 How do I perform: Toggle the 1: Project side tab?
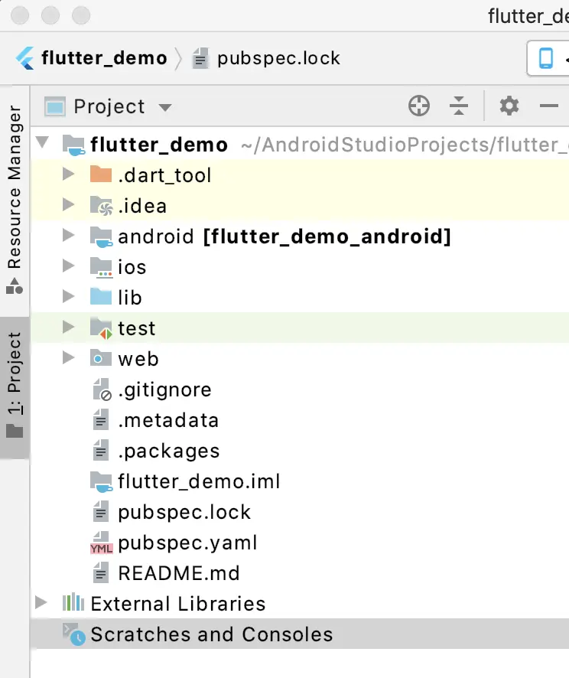tap(15, 386)
